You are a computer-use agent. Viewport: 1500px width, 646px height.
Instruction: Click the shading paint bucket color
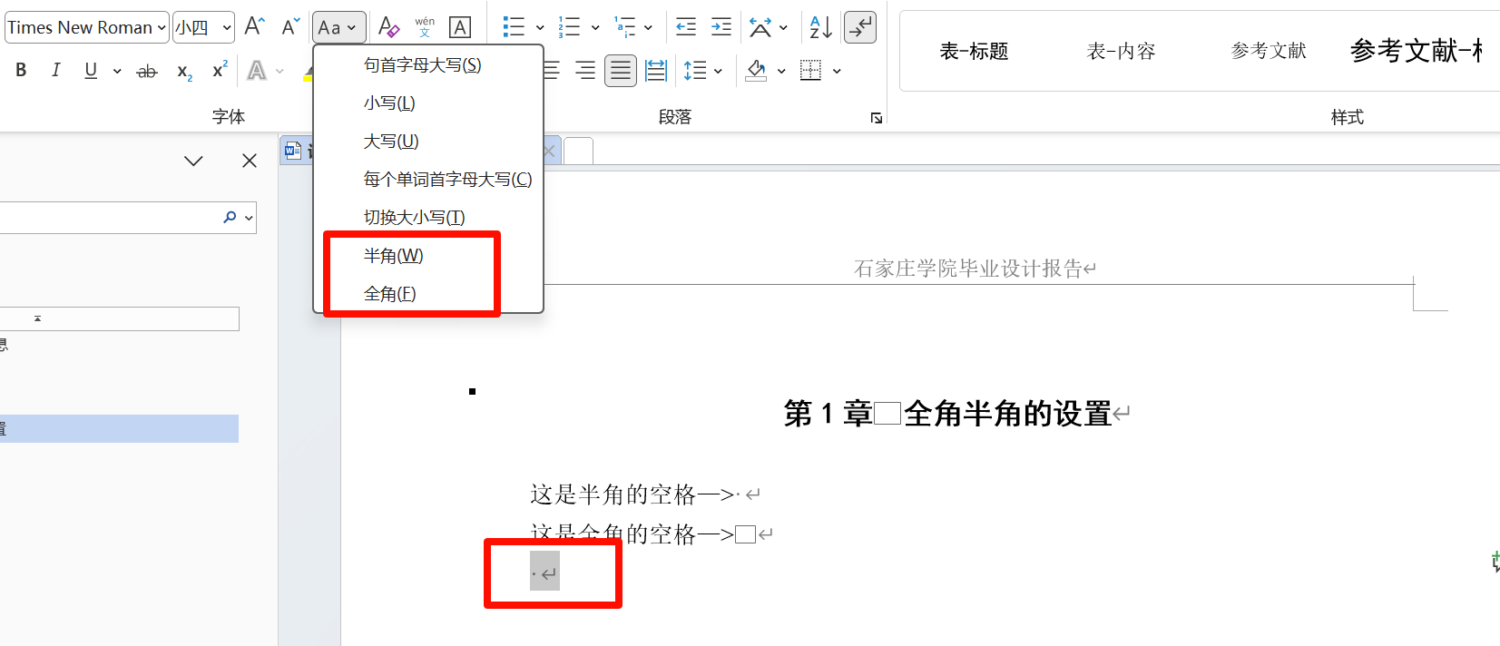[x=756, y=71]
